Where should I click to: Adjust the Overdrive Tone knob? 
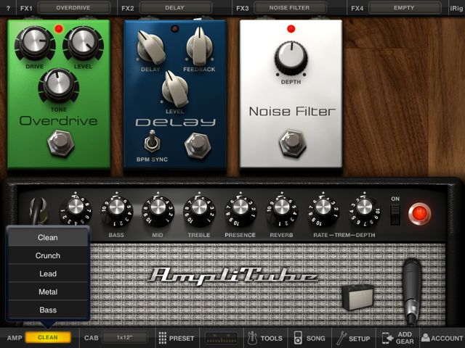point(58,86)
